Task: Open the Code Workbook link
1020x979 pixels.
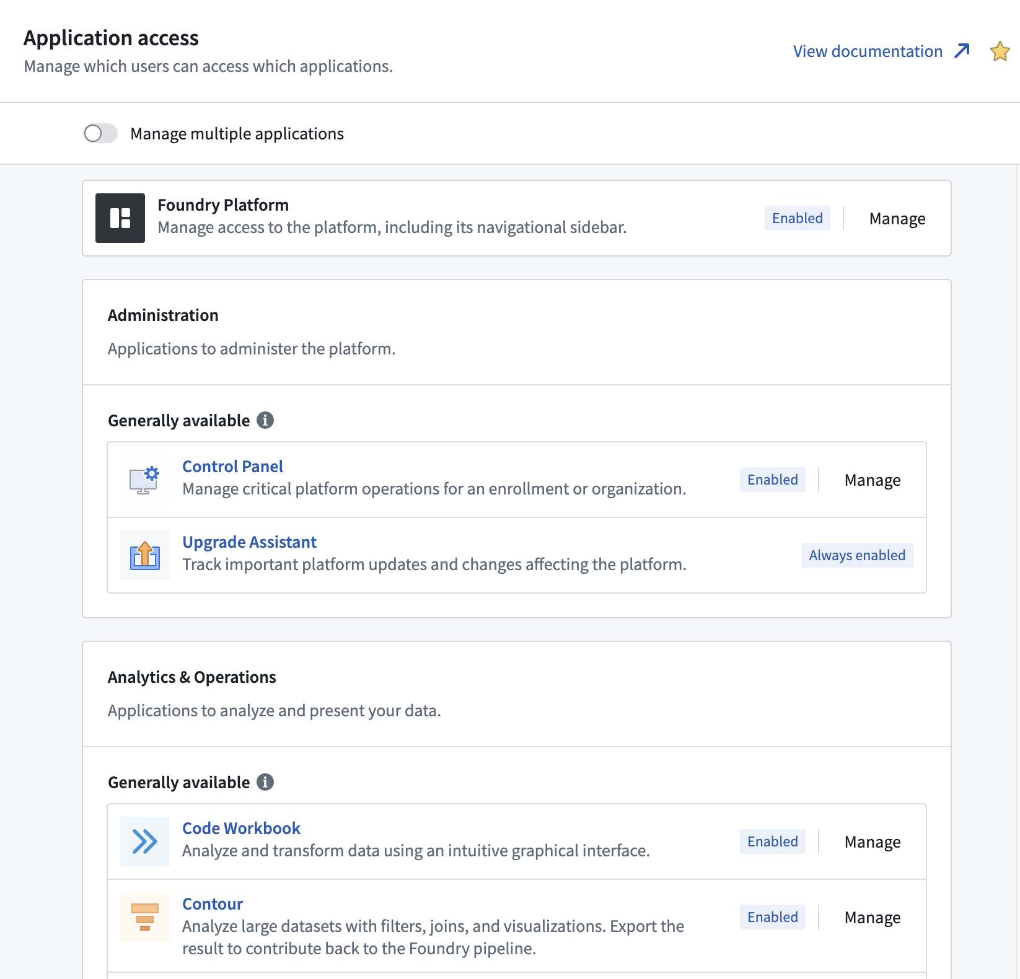Action: point(241,828)
